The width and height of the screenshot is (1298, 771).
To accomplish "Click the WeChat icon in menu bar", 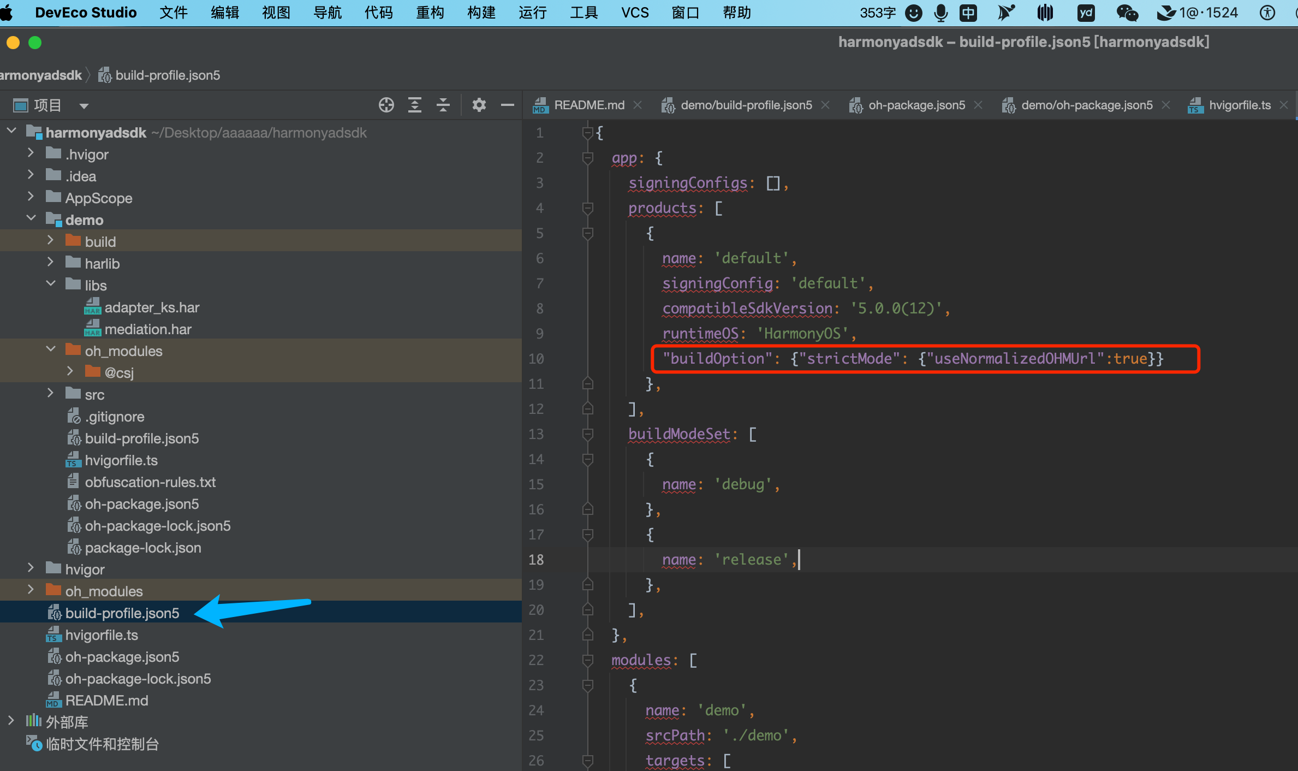I will [x=1127, y=13].
